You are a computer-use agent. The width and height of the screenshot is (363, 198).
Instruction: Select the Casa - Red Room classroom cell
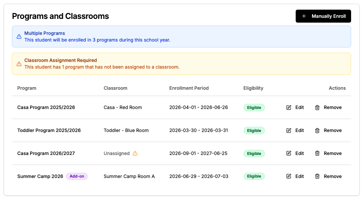point(123,107)
